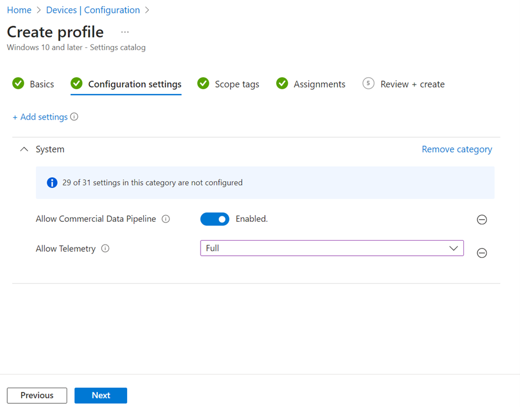Screen dimensions: 520x407
Task: Toggle Allow Commercial Data Pipeline switch off
Action: pyautogui.click(x=214, y=219)
